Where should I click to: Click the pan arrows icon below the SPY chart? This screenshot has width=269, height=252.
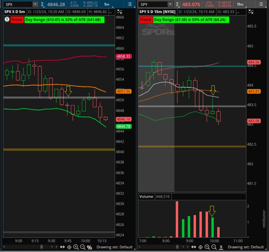(x=194, y=247)
